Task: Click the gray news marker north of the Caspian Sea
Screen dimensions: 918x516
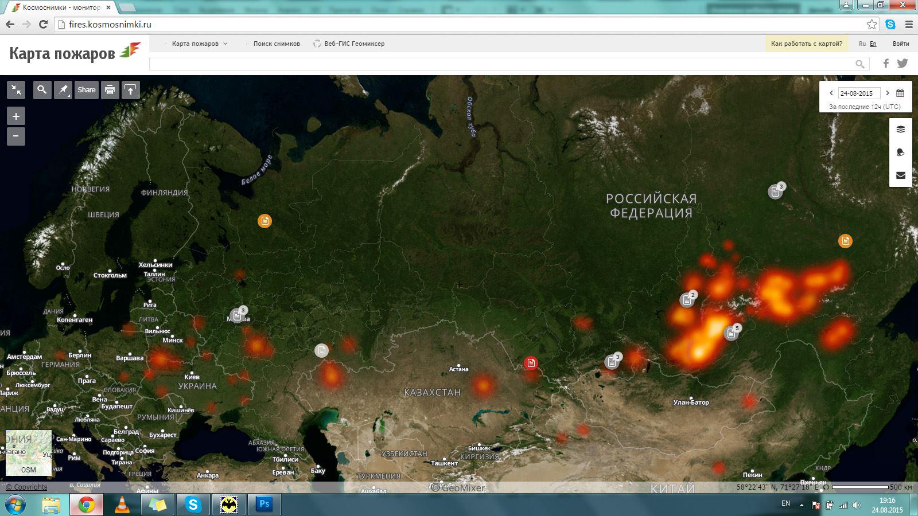Action: [322, 350]
